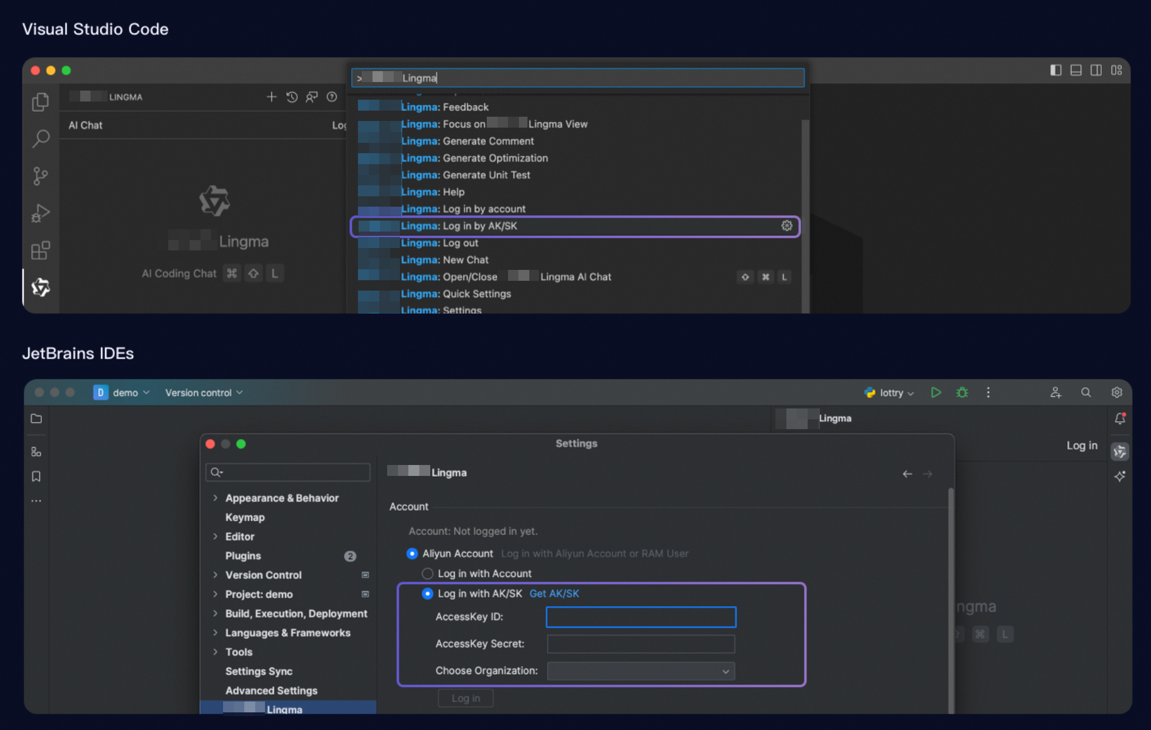Open Run and Debug in VS Code activity bar
The height and width of the screenshot is (730, 1151).
pyautogui.click(x=41, y=213)
